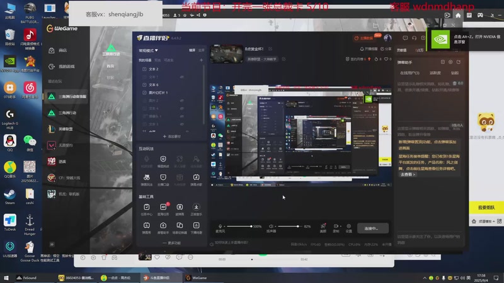Click the 去查看 link in task notice
504x283 pixels.
(408, 175)
